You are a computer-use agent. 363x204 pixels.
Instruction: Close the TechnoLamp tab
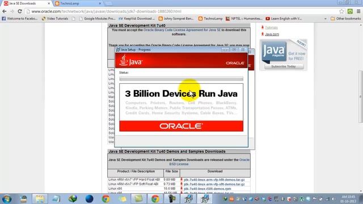click(100, 3)
